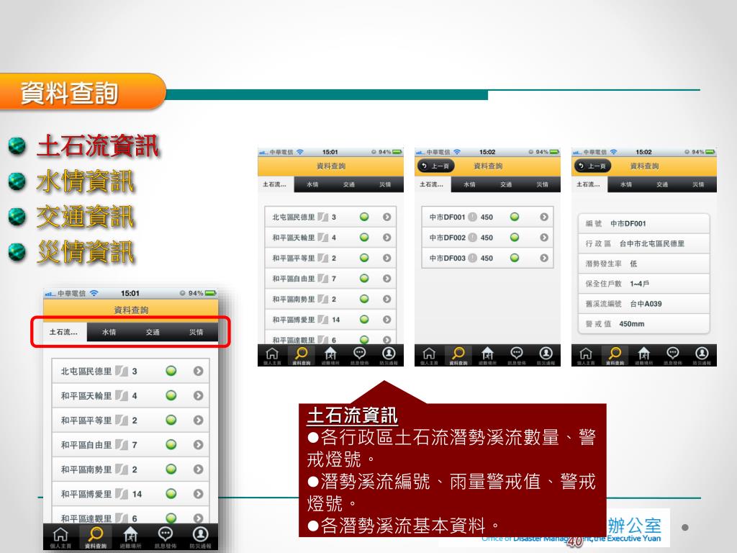
Task: Click 警戒值 450mm field
Action: [x=643, y=323]
